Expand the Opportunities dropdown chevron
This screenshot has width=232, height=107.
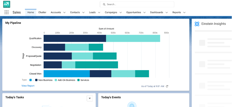pyautogui.click(x=144, y=13)
